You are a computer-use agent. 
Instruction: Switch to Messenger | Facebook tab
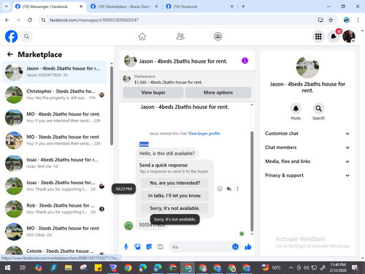(45, 7)
